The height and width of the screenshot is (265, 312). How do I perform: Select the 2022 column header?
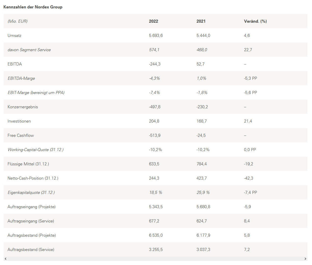click(x=153, y=21)
